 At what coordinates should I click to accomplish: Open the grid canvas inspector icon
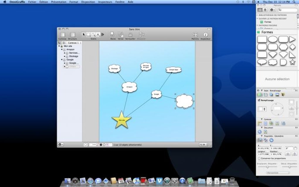click(271, 123)
